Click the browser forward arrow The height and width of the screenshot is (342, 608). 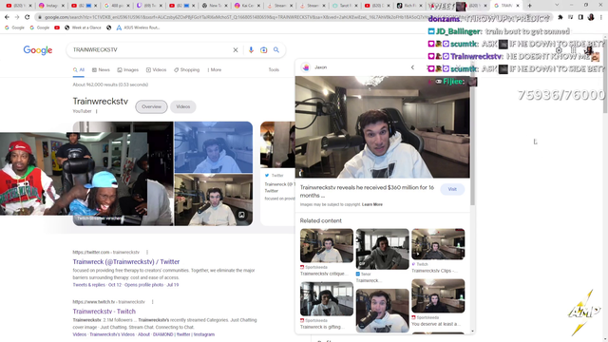tap(17, 17)
